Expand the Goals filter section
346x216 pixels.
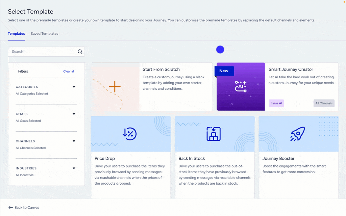[x=74, y=114]
